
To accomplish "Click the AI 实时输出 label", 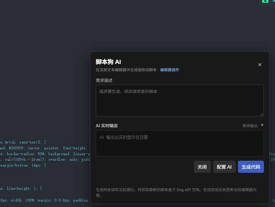I will 107,126.
